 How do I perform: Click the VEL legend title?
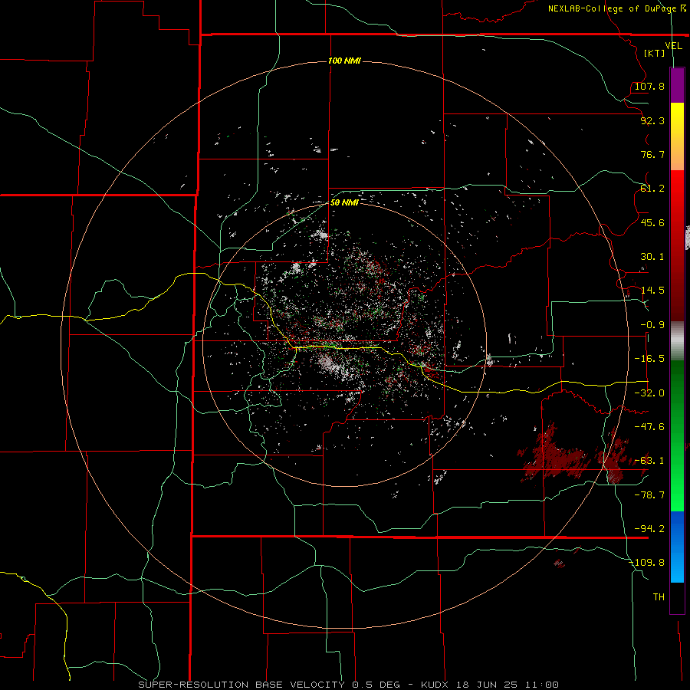coord(673,46)
